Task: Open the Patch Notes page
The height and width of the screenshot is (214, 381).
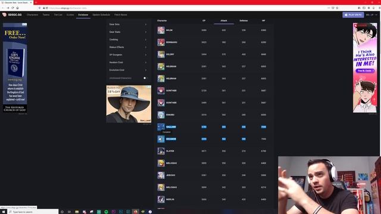Action: [x=120, y=15]
